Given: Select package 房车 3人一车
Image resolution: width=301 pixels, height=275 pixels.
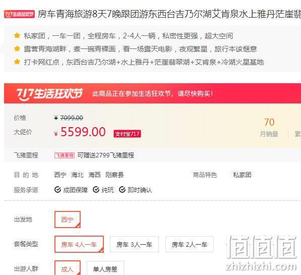Looking at the screenshot, I should (134, 244).
